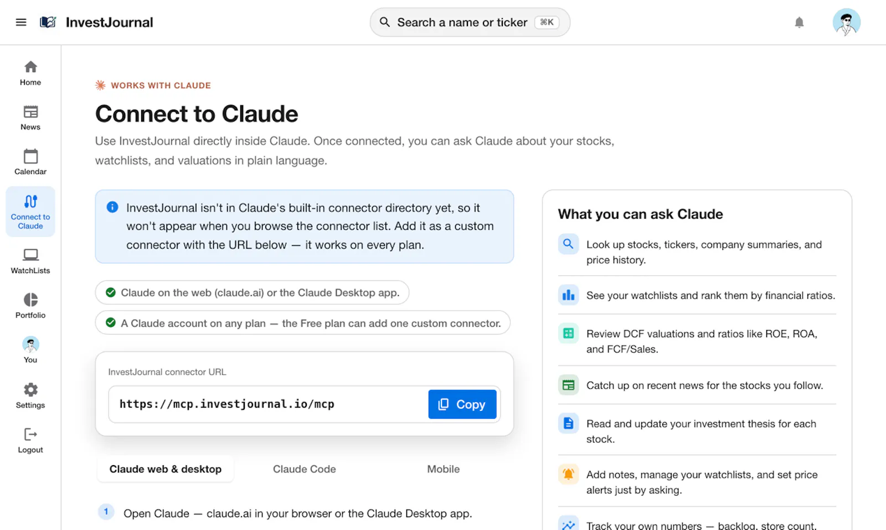Click alert bell icon beside Add notes item

(x=568, y=474)
